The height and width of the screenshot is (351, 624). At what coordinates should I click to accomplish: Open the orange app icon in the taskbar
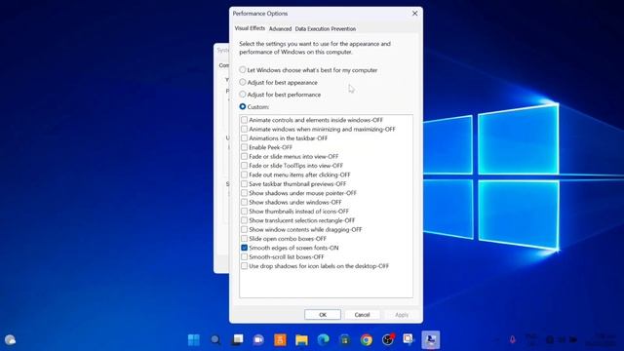point(280,340)
